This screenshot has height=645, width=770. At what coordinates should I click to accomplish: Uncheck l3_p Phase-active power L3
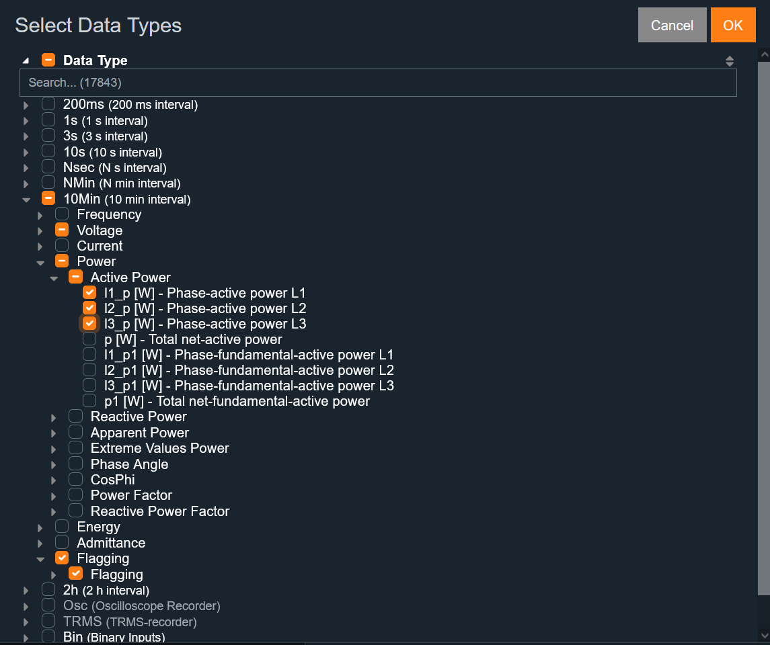coord(89,324)
